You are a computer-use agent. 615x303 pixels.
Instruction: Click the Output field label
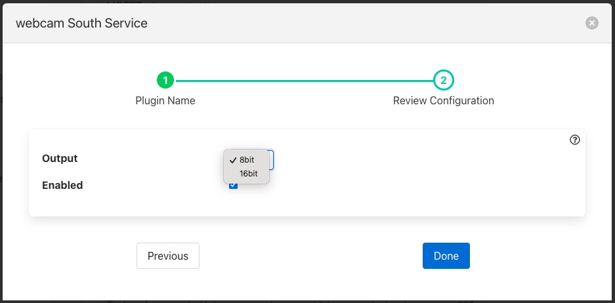(60, 159)
